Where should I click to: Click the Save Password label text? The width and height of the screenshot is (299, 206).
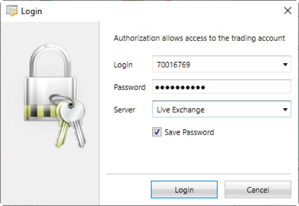189,132
